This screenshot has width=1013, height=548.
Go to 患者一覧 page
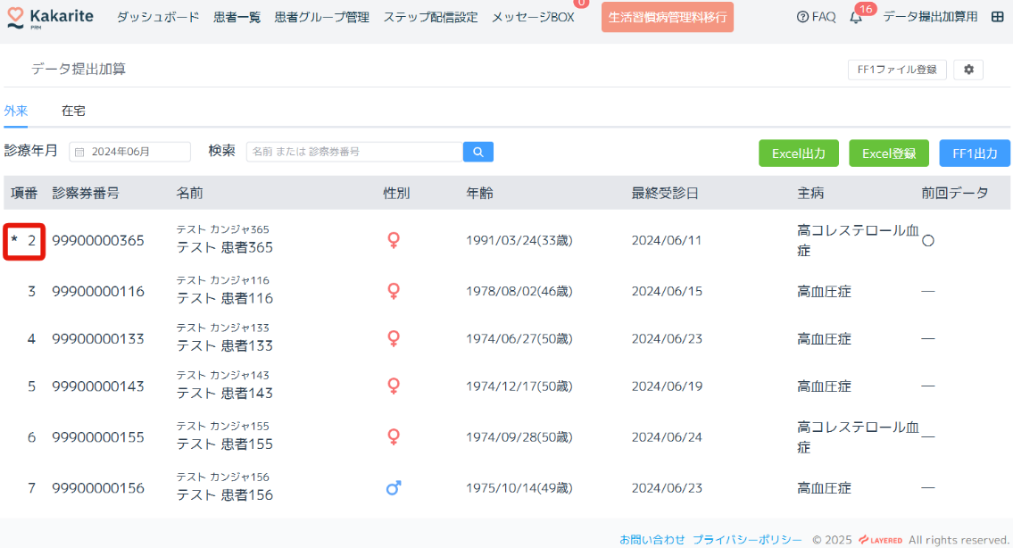pyautogui.click(x=237, y=17)
